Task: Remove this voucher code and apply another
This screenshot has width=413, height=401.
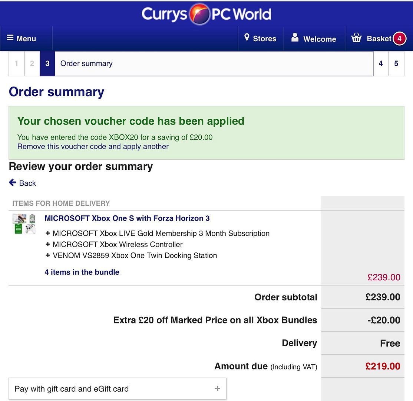Action: 93,146
